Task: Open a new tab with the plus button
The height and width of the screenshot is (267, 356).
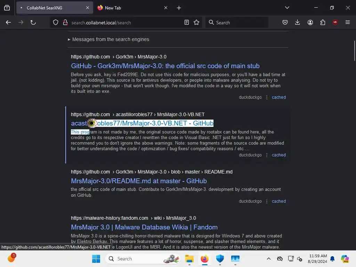Action: (x=179, y=8)
